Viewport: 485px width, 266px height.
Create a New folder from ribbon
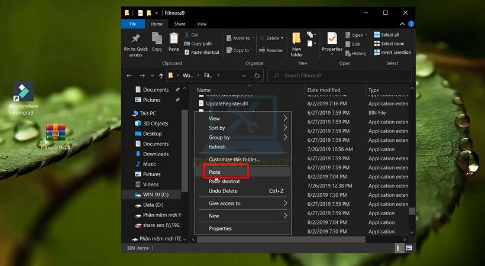click(296, 40)
